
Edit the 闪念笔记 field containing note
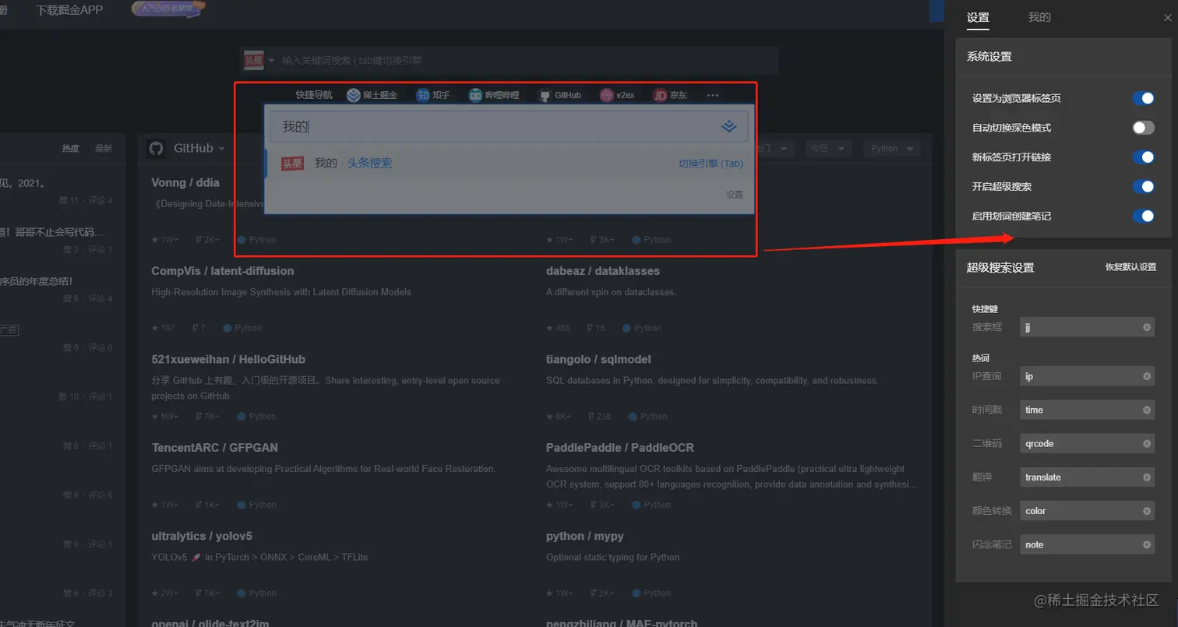(1087, 544)
